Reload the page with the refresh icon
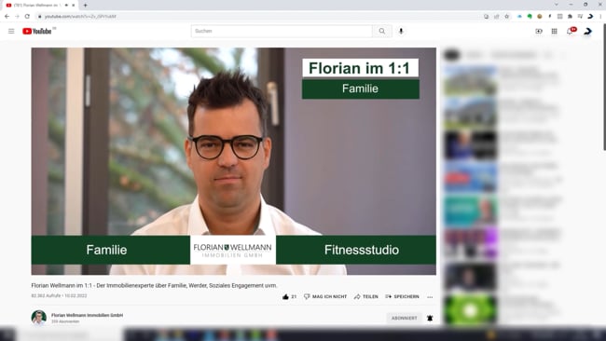 [27, 16]
